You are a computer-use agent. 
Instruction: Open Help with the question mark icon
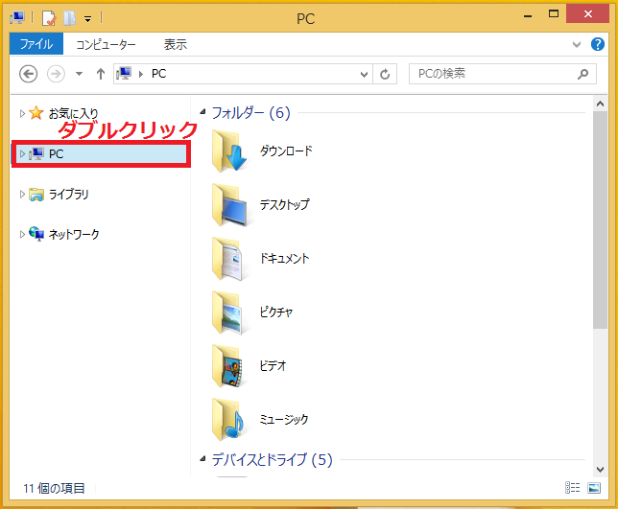pyautogui.click(x=598, y=44)
